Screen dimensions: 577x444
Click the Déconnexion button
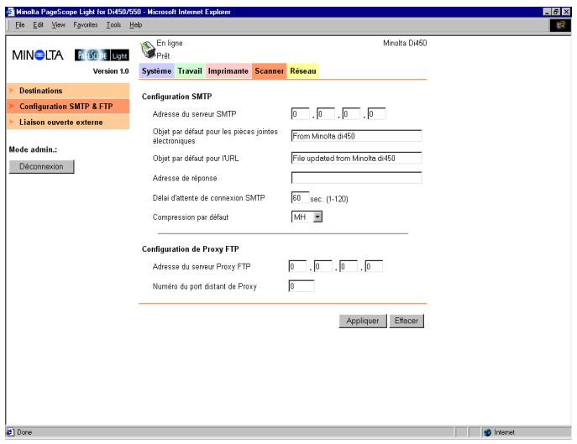point(42,167)
